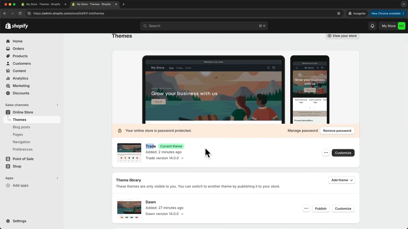Click the Current theme badge

pyautogui.click(x=171, y=146)
